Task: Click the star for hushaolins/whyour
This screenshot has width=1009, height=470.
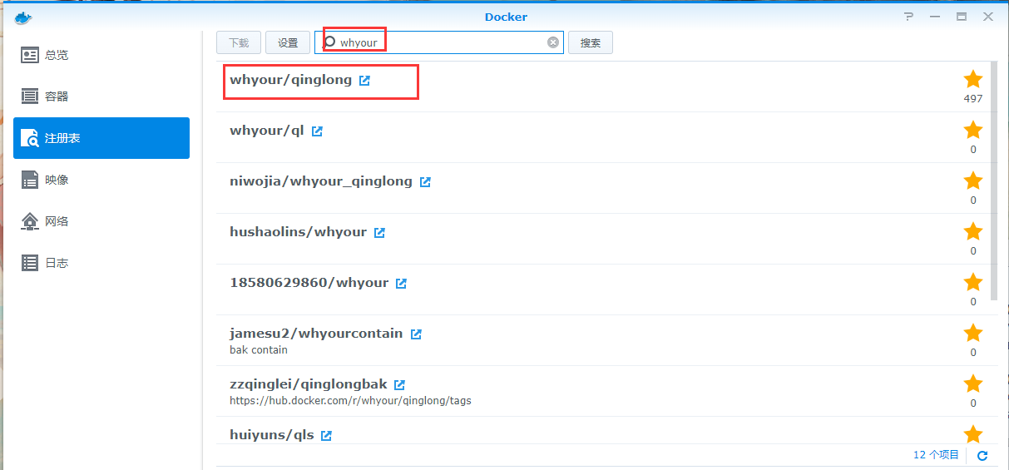Action: click(973, 232)
